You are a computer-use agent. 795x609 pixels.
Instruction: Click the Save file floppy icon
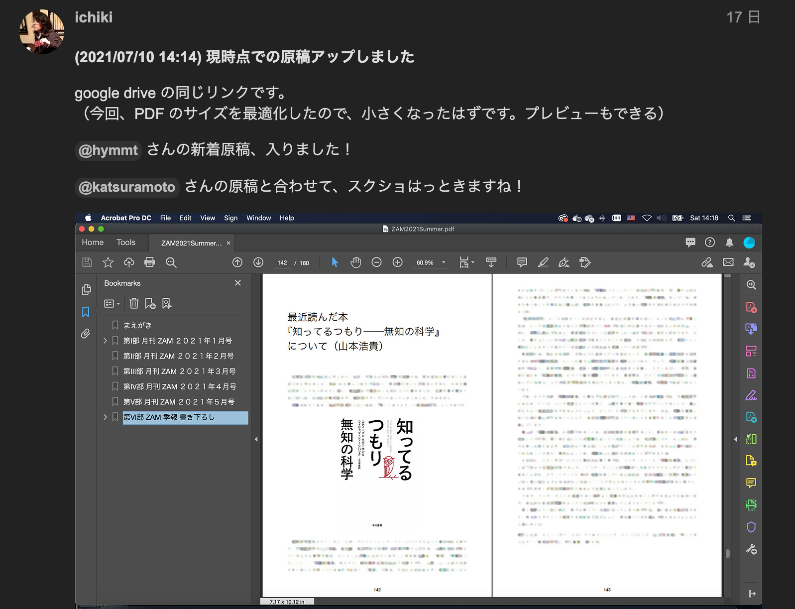(x=87, y=262)
